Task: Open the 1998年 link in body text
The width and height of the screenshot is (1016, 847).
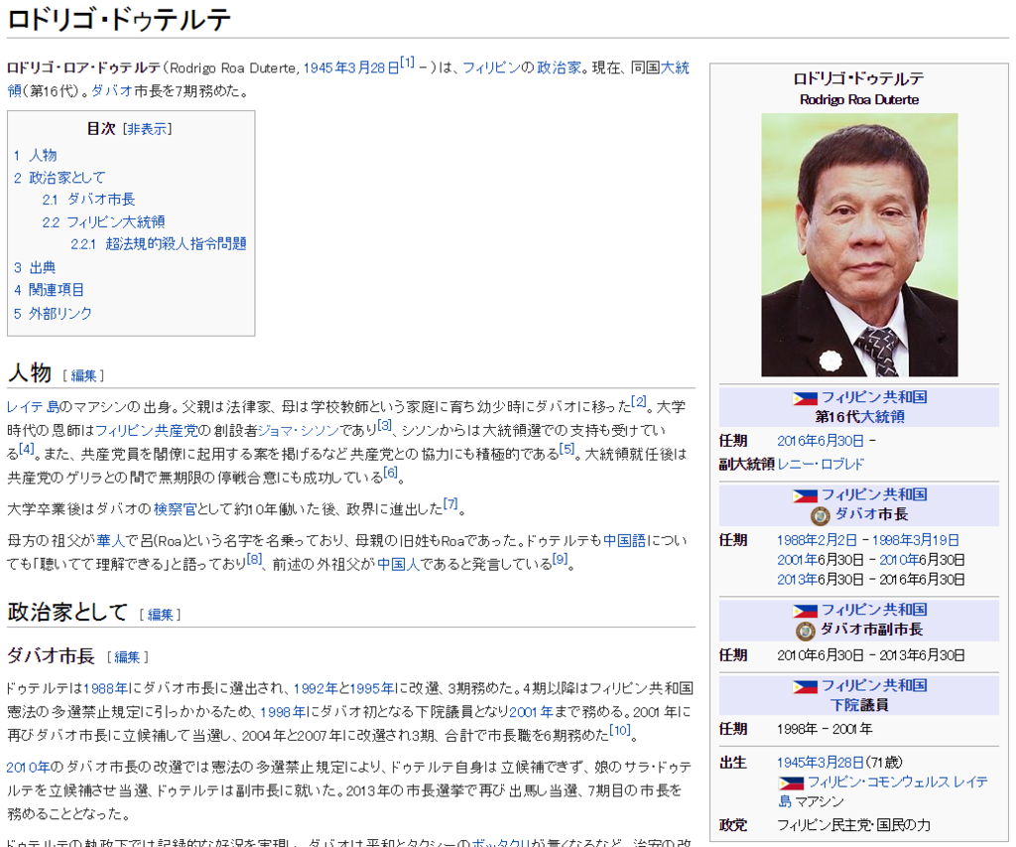Action: [x=283, y=712]
